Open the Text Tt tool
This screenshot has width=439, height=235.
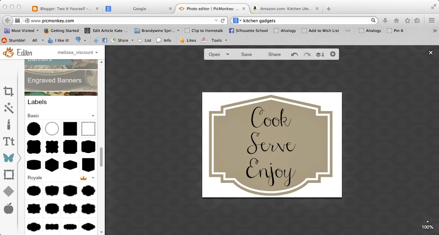9,141
